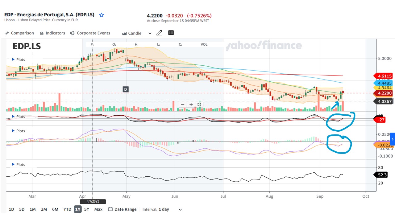The width and height of the screenshot is (395, 222).
Task: Click the yellow 4.3464 price label
Action: 383,88
